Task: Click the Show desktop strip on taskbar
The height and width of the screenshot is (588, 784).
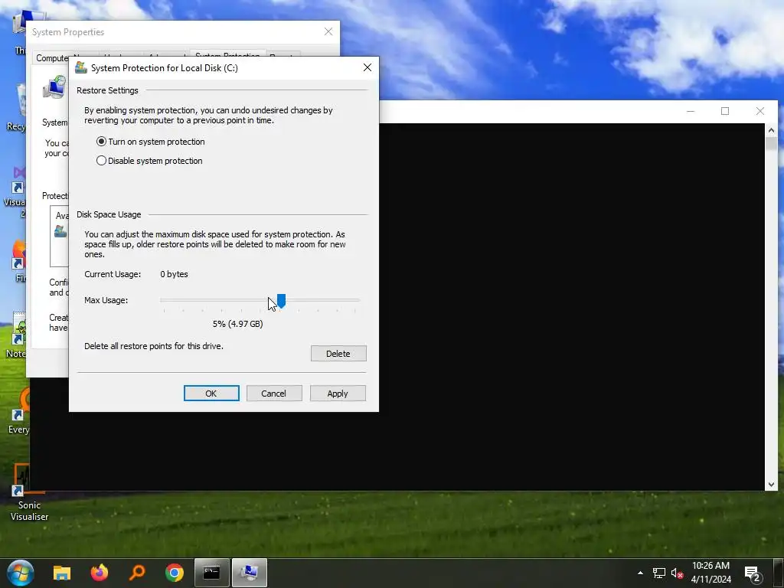Action: 780,573
